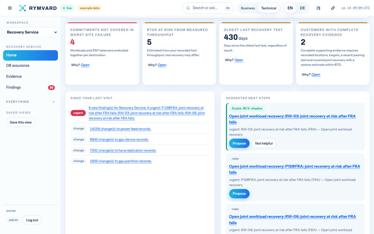The height and width of the screenshot is (234, 374).
Task: Click Propose for P13@FRA suggestion
Action: click(239, 194)
